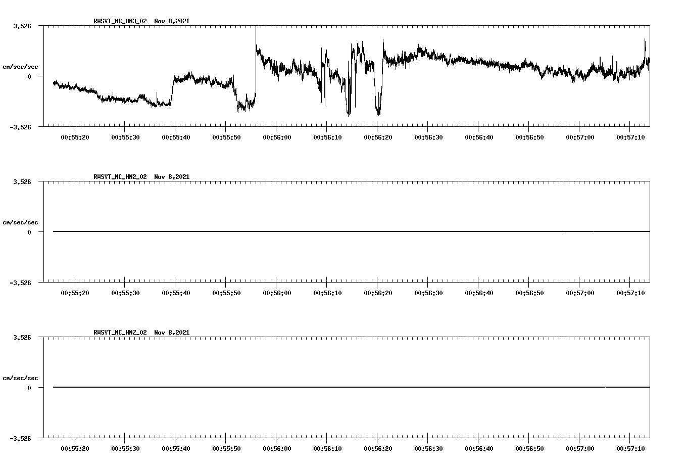686x467 pixels.
Task: Click 00:56:50 label under HNZ plot
Action: coord(530,449)
